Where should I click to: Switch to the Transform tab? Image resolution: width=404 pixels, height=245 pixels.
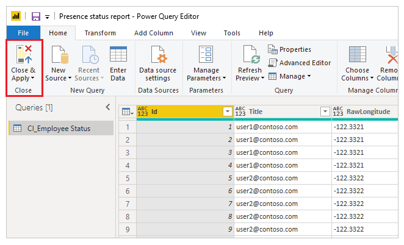point(100,33)
